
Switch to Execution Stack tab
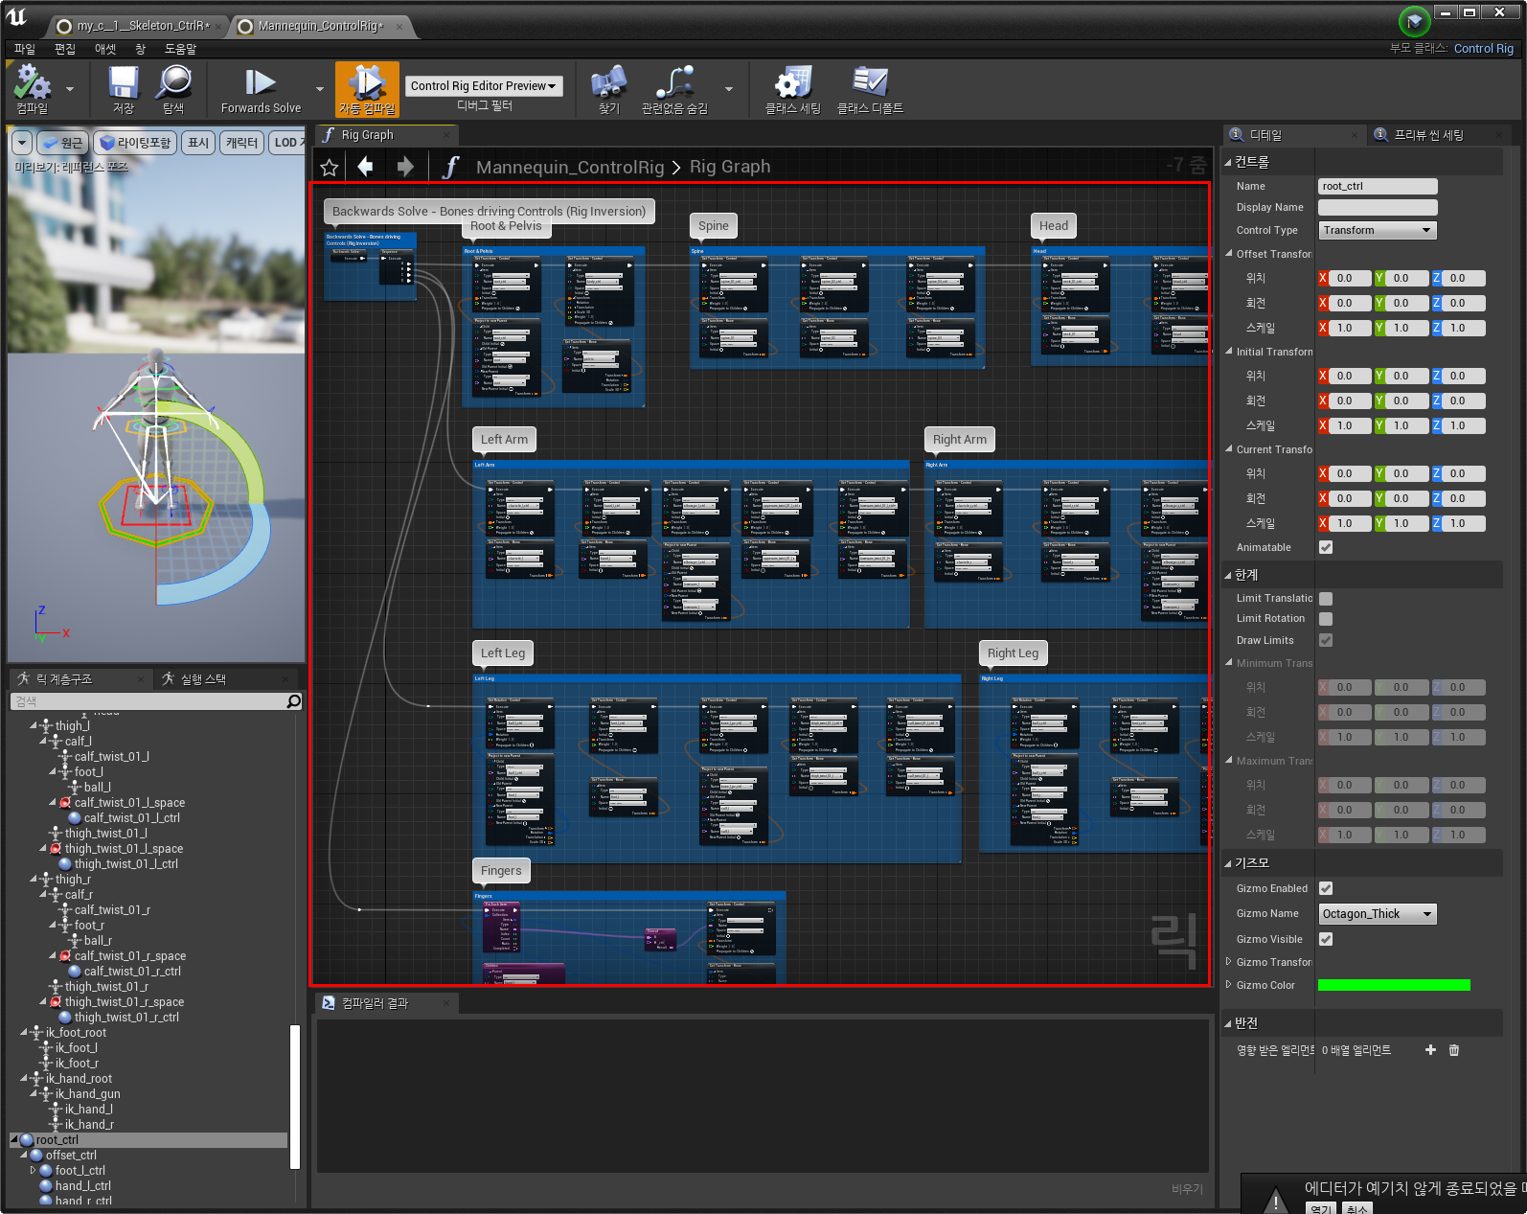click(x=203, y=679)
